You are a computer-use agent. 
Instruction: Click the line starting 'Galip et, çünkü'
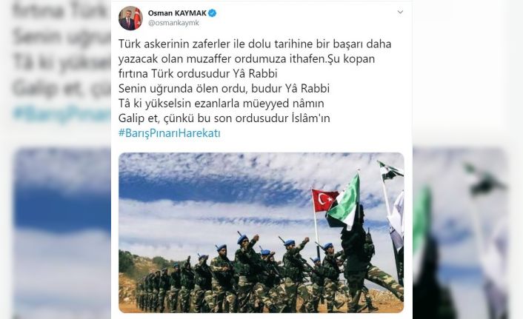tap(224, 118)
